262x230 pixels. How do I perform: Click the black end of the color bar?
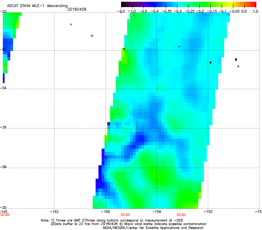[123, 4]
